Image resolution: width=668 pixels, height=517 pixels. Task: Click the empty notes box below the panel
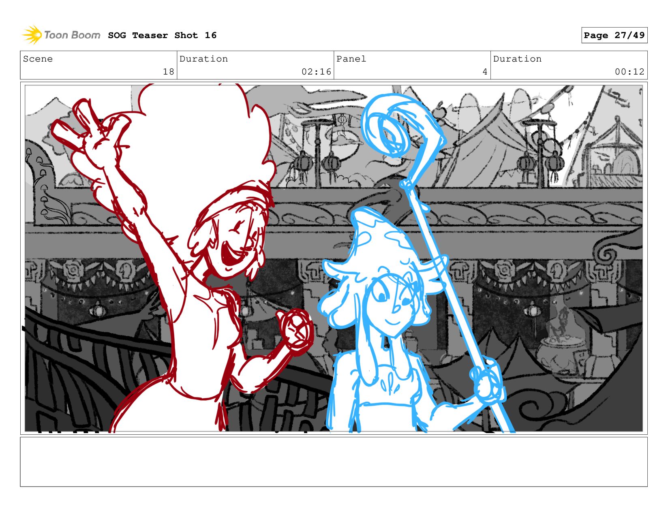(x=334, y=461)
